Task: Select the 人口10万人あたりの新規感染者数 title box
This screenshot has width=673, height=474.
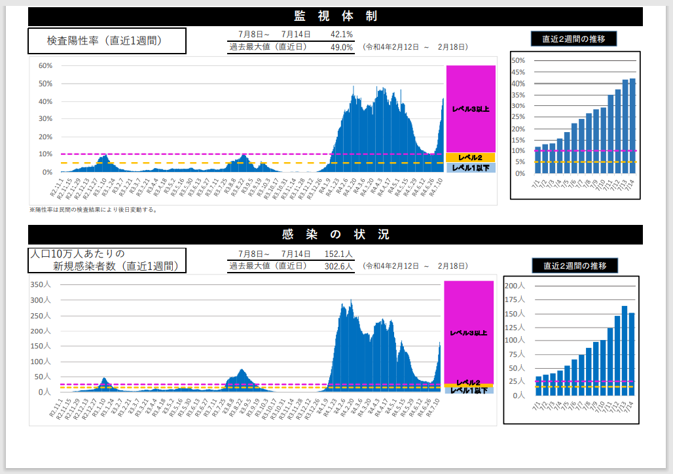Action: click(107, 260)
